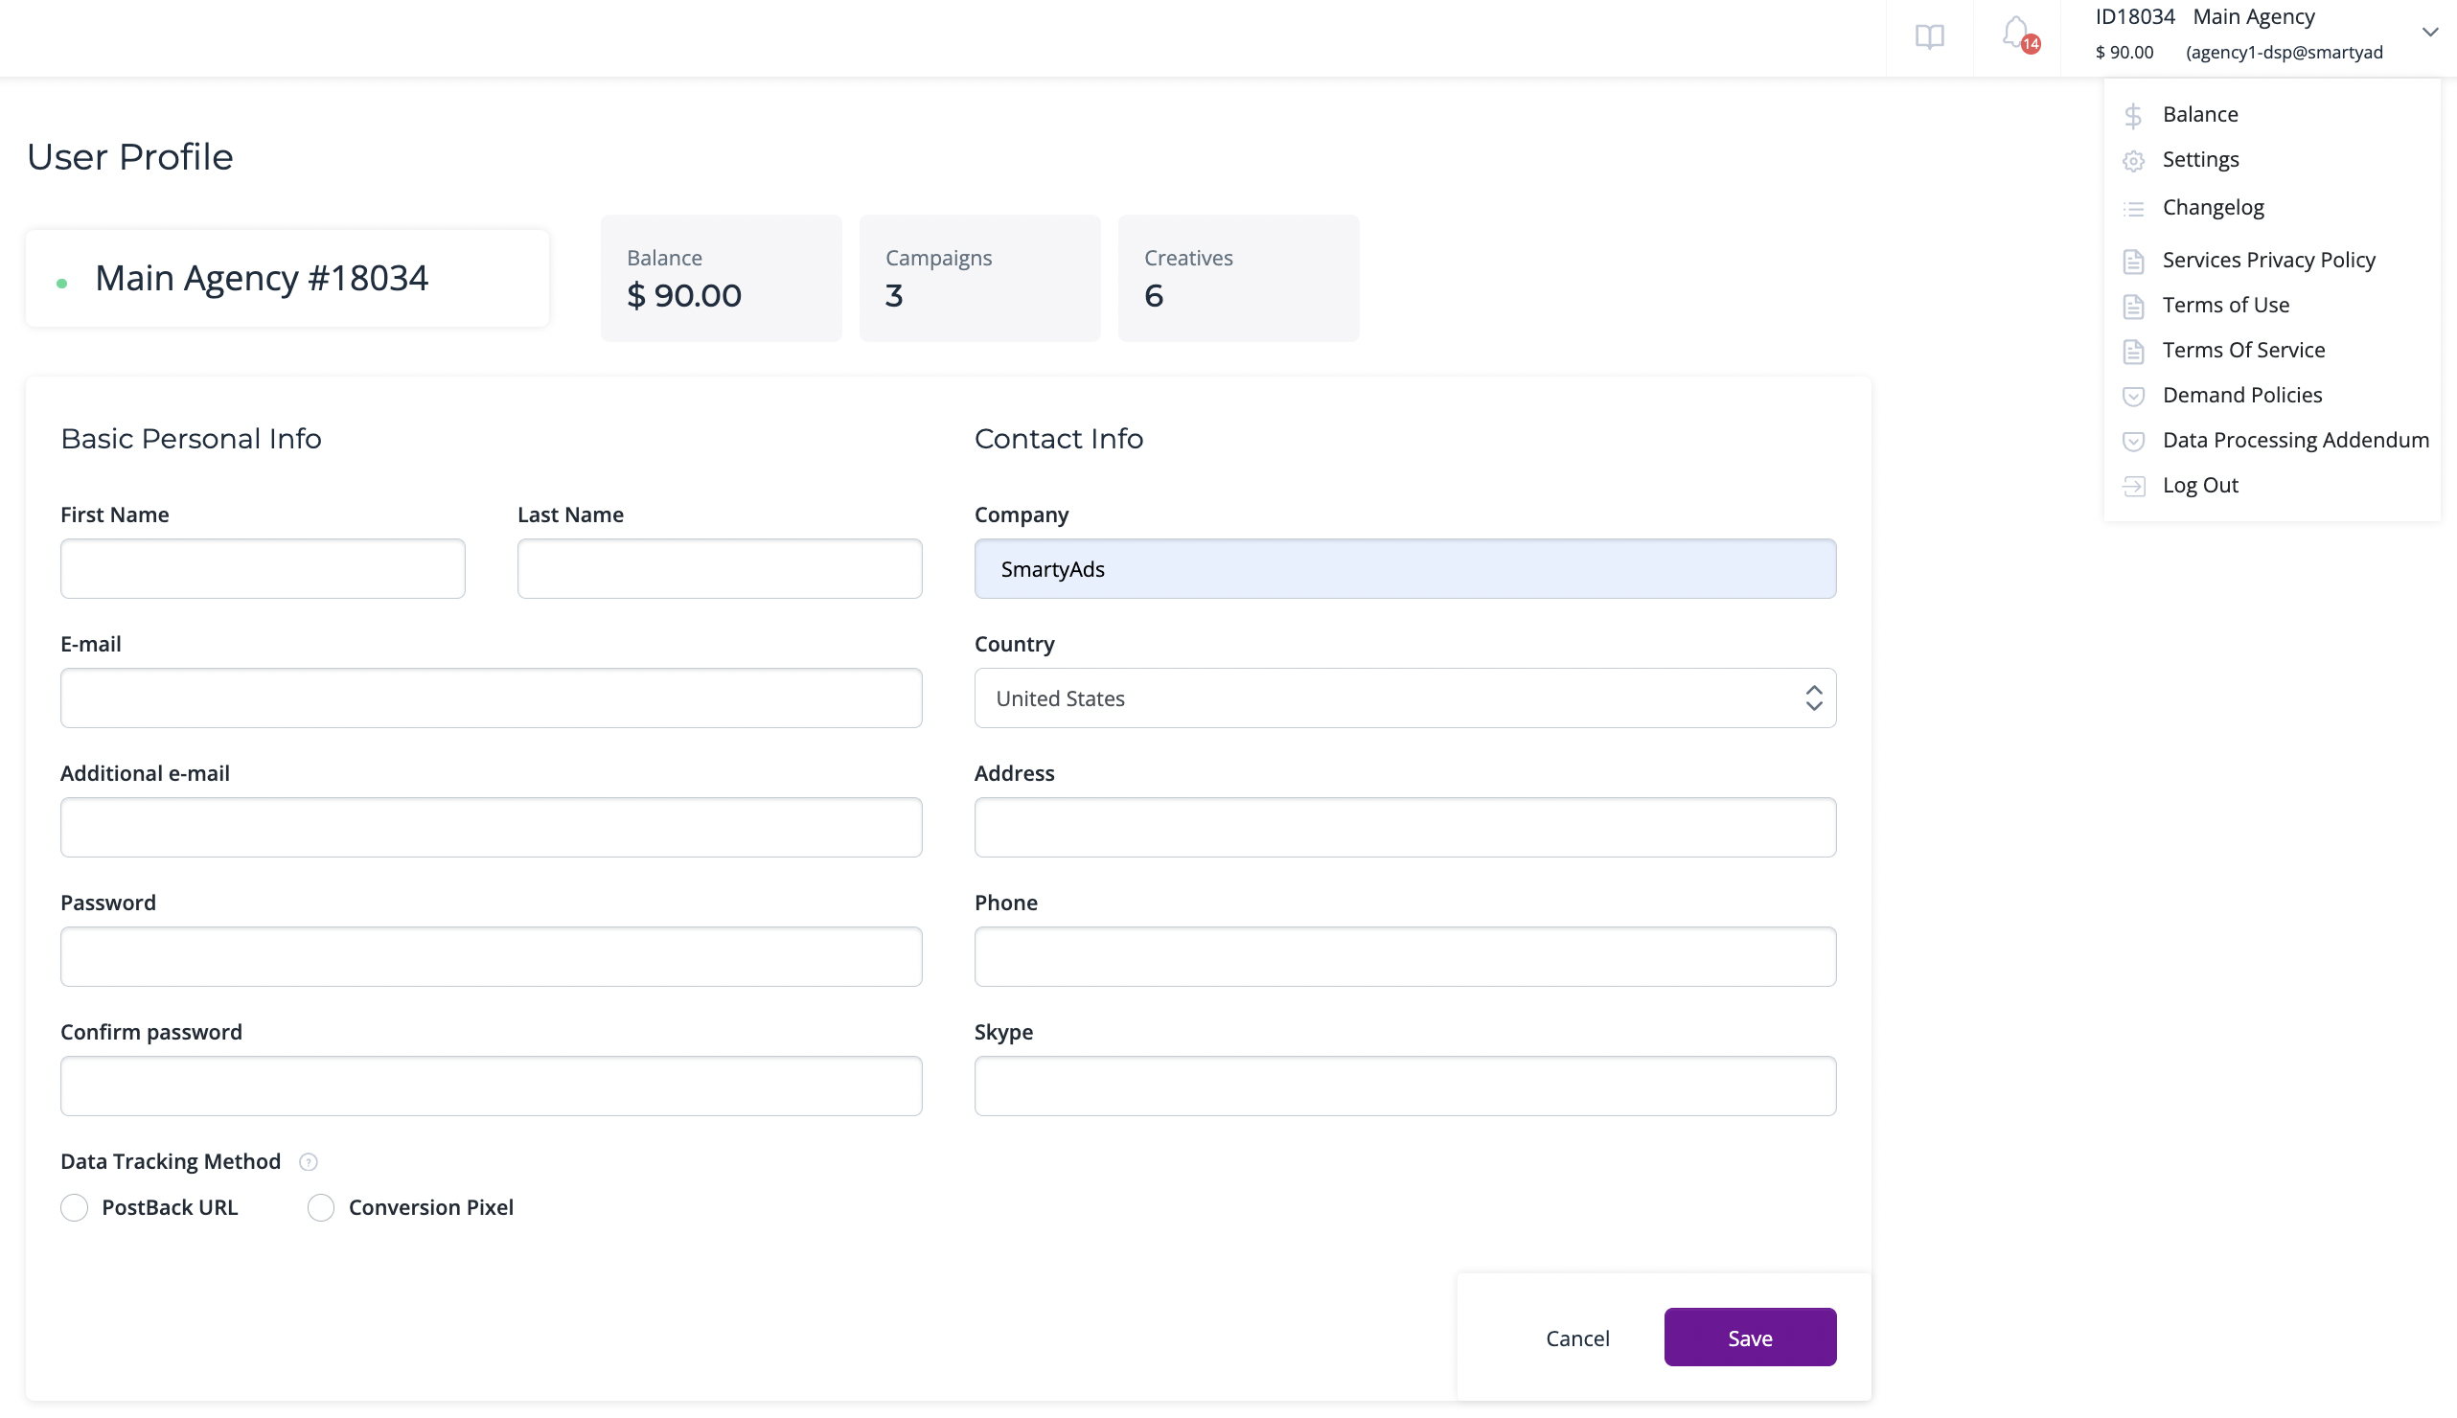
Task: Click the exit icon beside Log Out
Action: pos(2133,486)
